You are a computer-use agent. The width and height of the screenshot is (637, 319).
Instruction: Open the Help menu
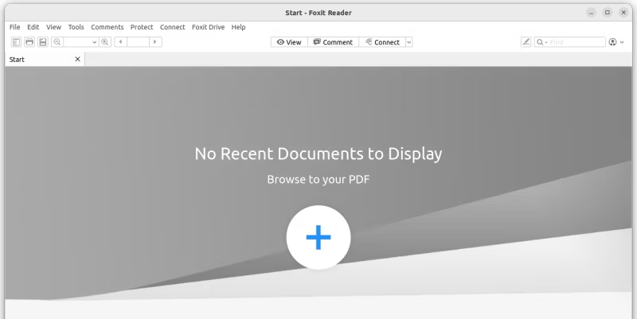tap(238, 27)
